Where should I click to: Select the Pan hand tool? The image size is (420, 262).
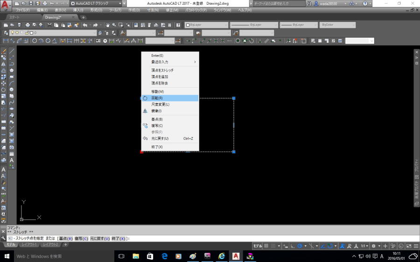pos(107,25)
